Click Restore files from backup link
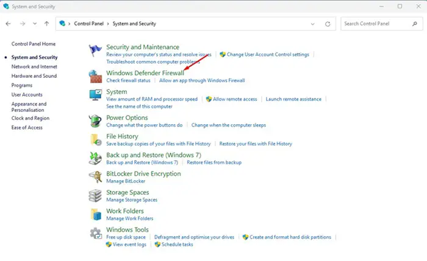This screenshot has width=427, height=261. tap(214, 162)
